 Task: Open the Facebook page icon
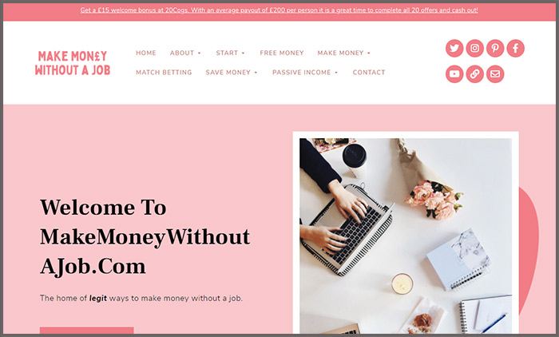[x=516, y=48]
